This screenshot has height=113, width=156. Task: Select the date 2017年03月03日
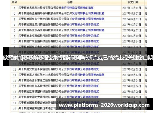[x=132, y=97]
